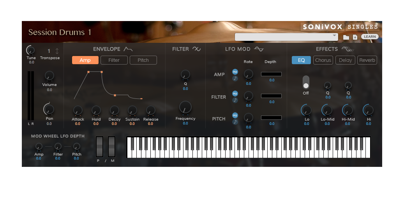
Task: Click the Mod Wheel Filter depth knob
Action: click(x=58, y=147)
